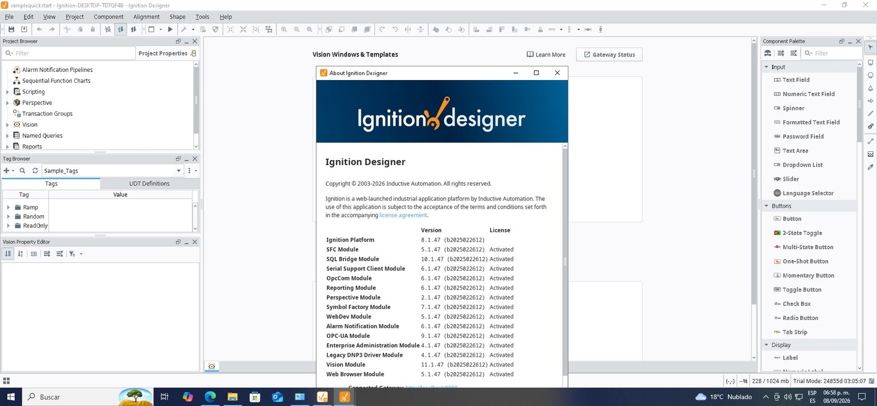Open the Sample_Tags provider dropdown
877x406 pixels.
click(x=179, y=171)
